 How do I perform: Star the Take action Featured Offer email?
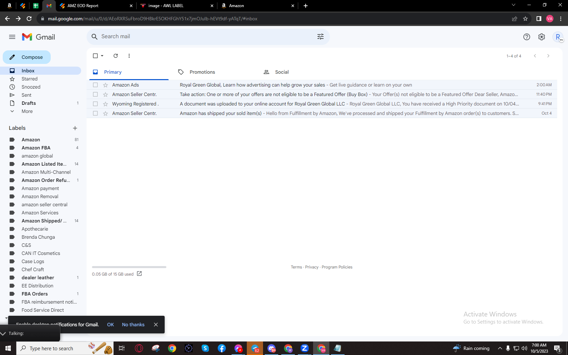tap(105, 94)
